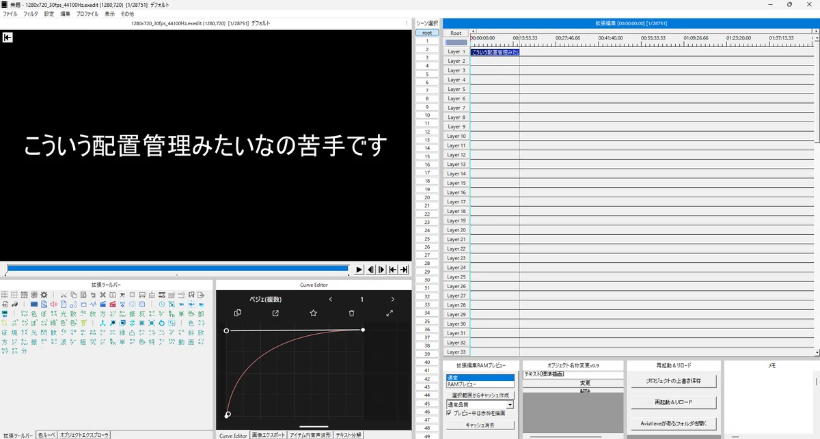
Task: Toggle Layer 10 by its layer header
Action: [456, 136]
